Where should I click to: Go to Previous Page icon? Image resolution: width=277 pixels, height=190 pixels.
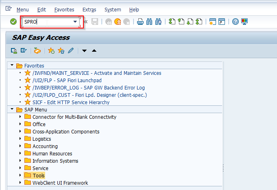(181, 22)
